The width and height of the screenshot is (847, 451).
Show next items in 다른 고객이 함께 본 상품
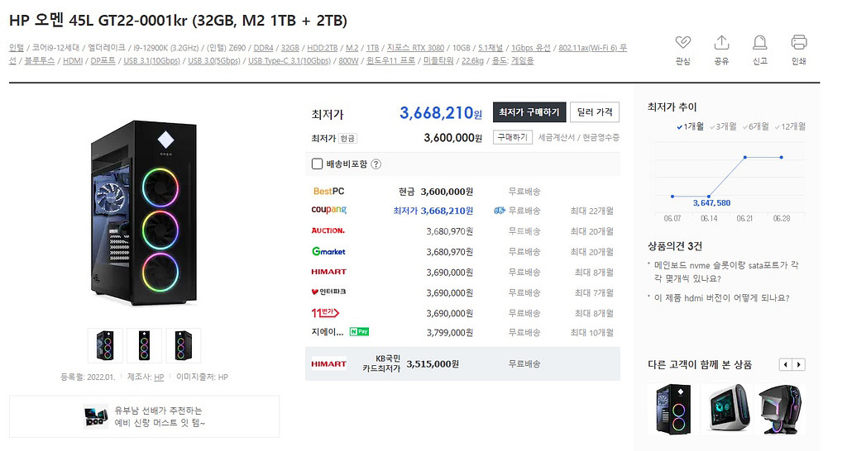click(799, 365)
